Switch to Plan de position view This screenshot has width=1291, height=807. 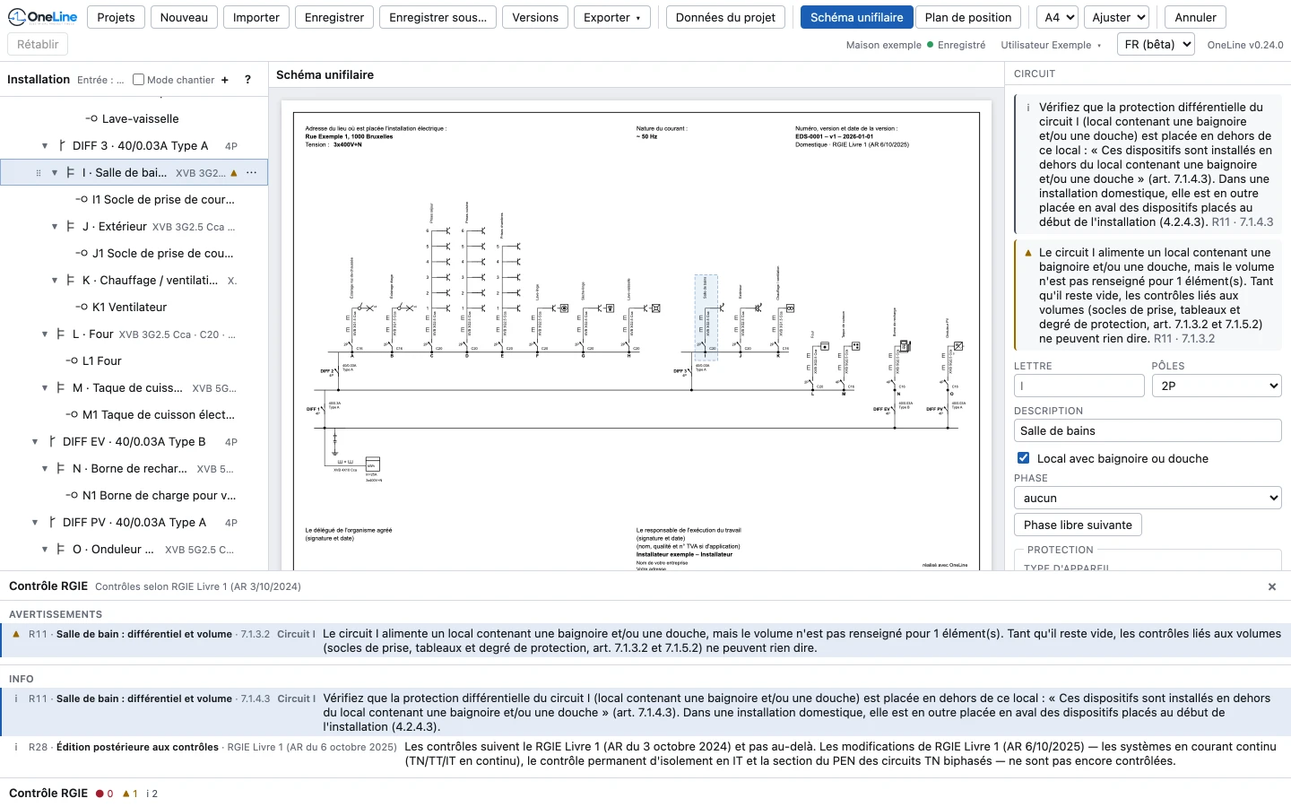pos(968,17)
